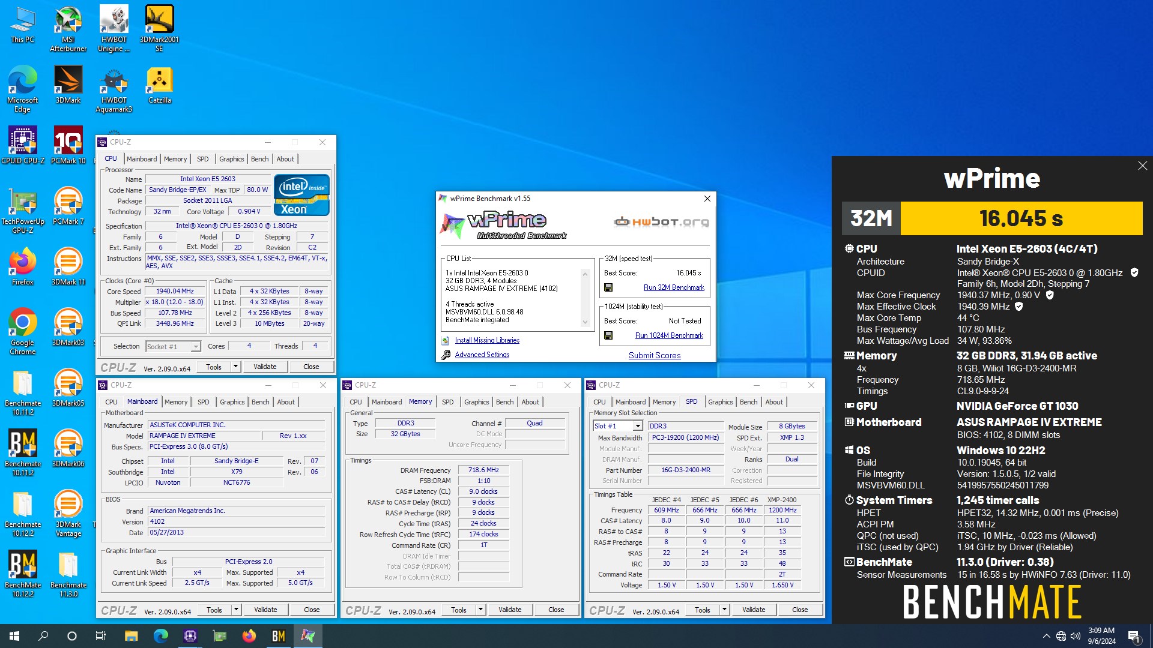1153x648 pixels.
Task: Click Validate in top CPU-Z CPU window
Action: pyautogui.click(x=265, y=367)
